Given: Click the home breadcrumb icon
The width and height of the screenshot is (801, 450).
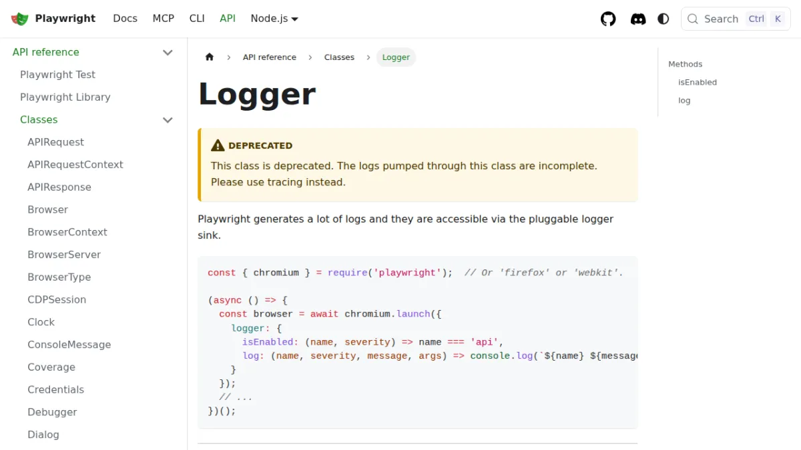Looking at the screenshot, I should pyautogui.click(x=210, y=57).
